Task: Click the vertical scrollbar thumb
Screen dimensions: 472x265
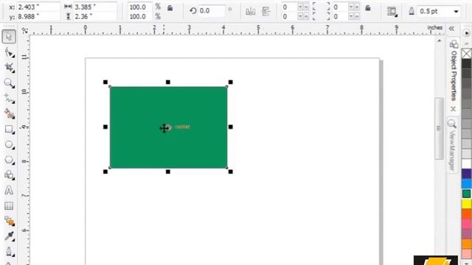Action: (x=439, y=129)
